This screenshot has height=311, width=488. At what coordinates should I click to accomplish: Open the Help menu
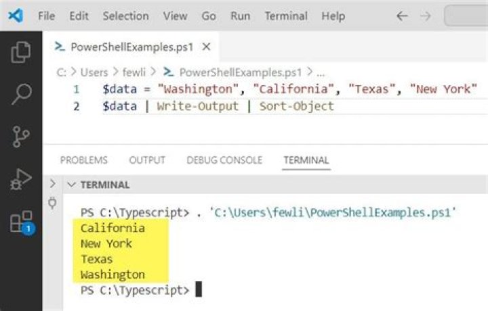(x=333, y=16)
